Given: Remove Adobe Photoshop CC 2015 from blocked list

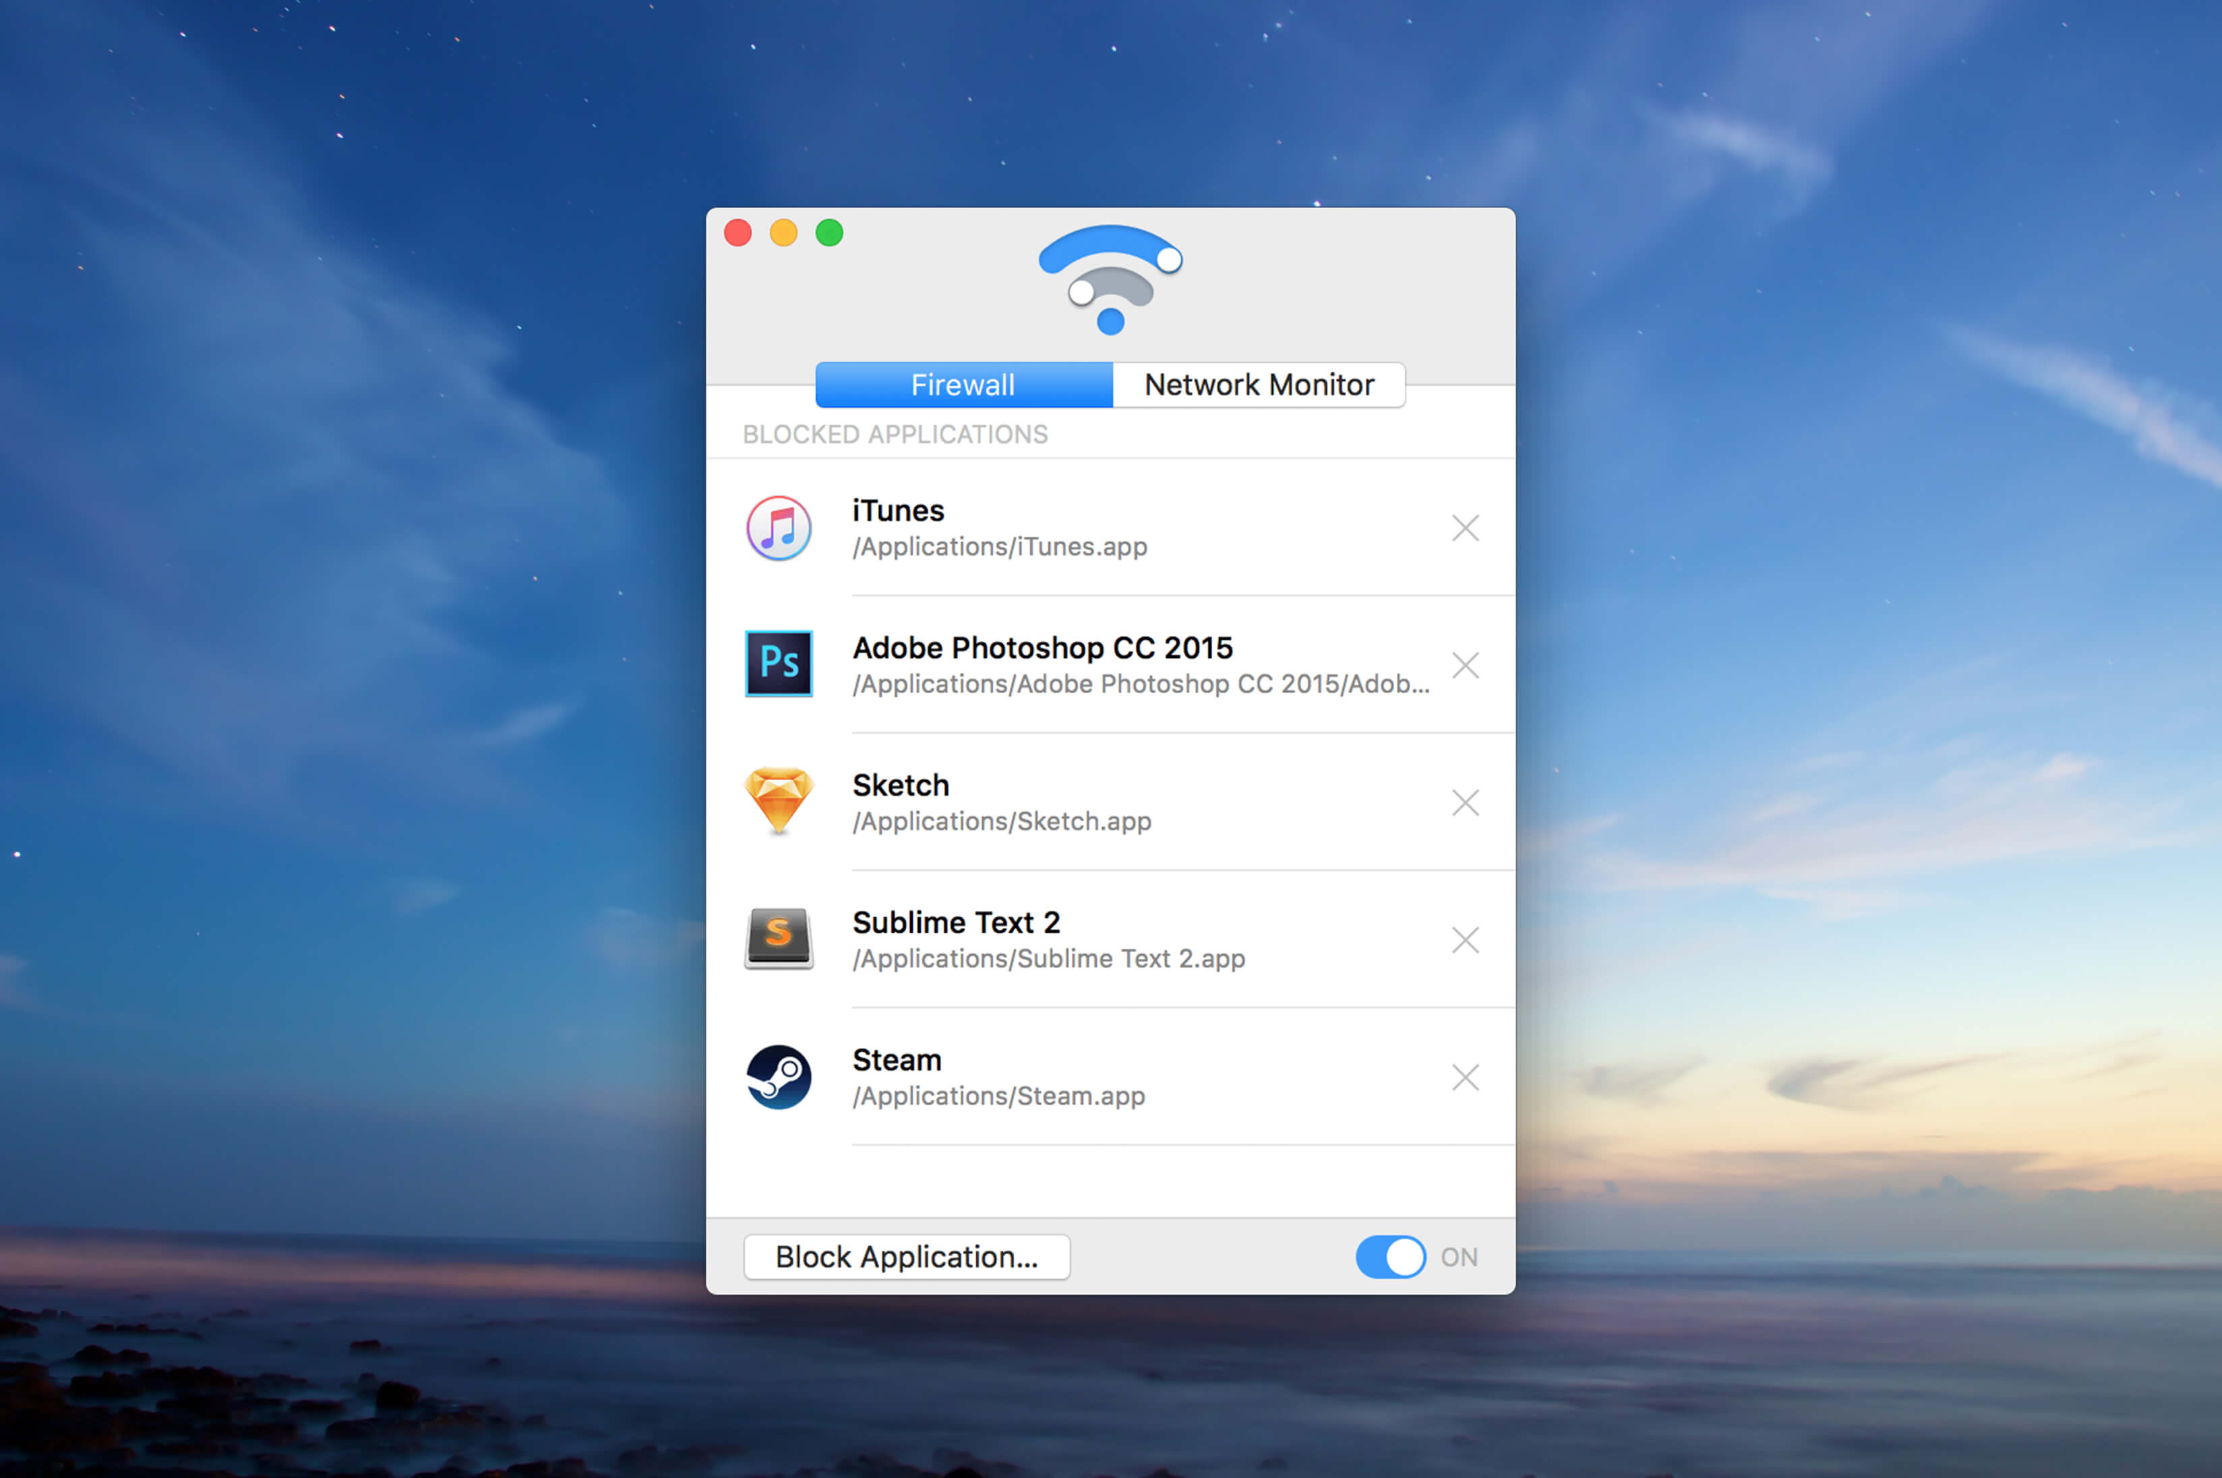Looking at the screenshot, I should pos(1466,666).
